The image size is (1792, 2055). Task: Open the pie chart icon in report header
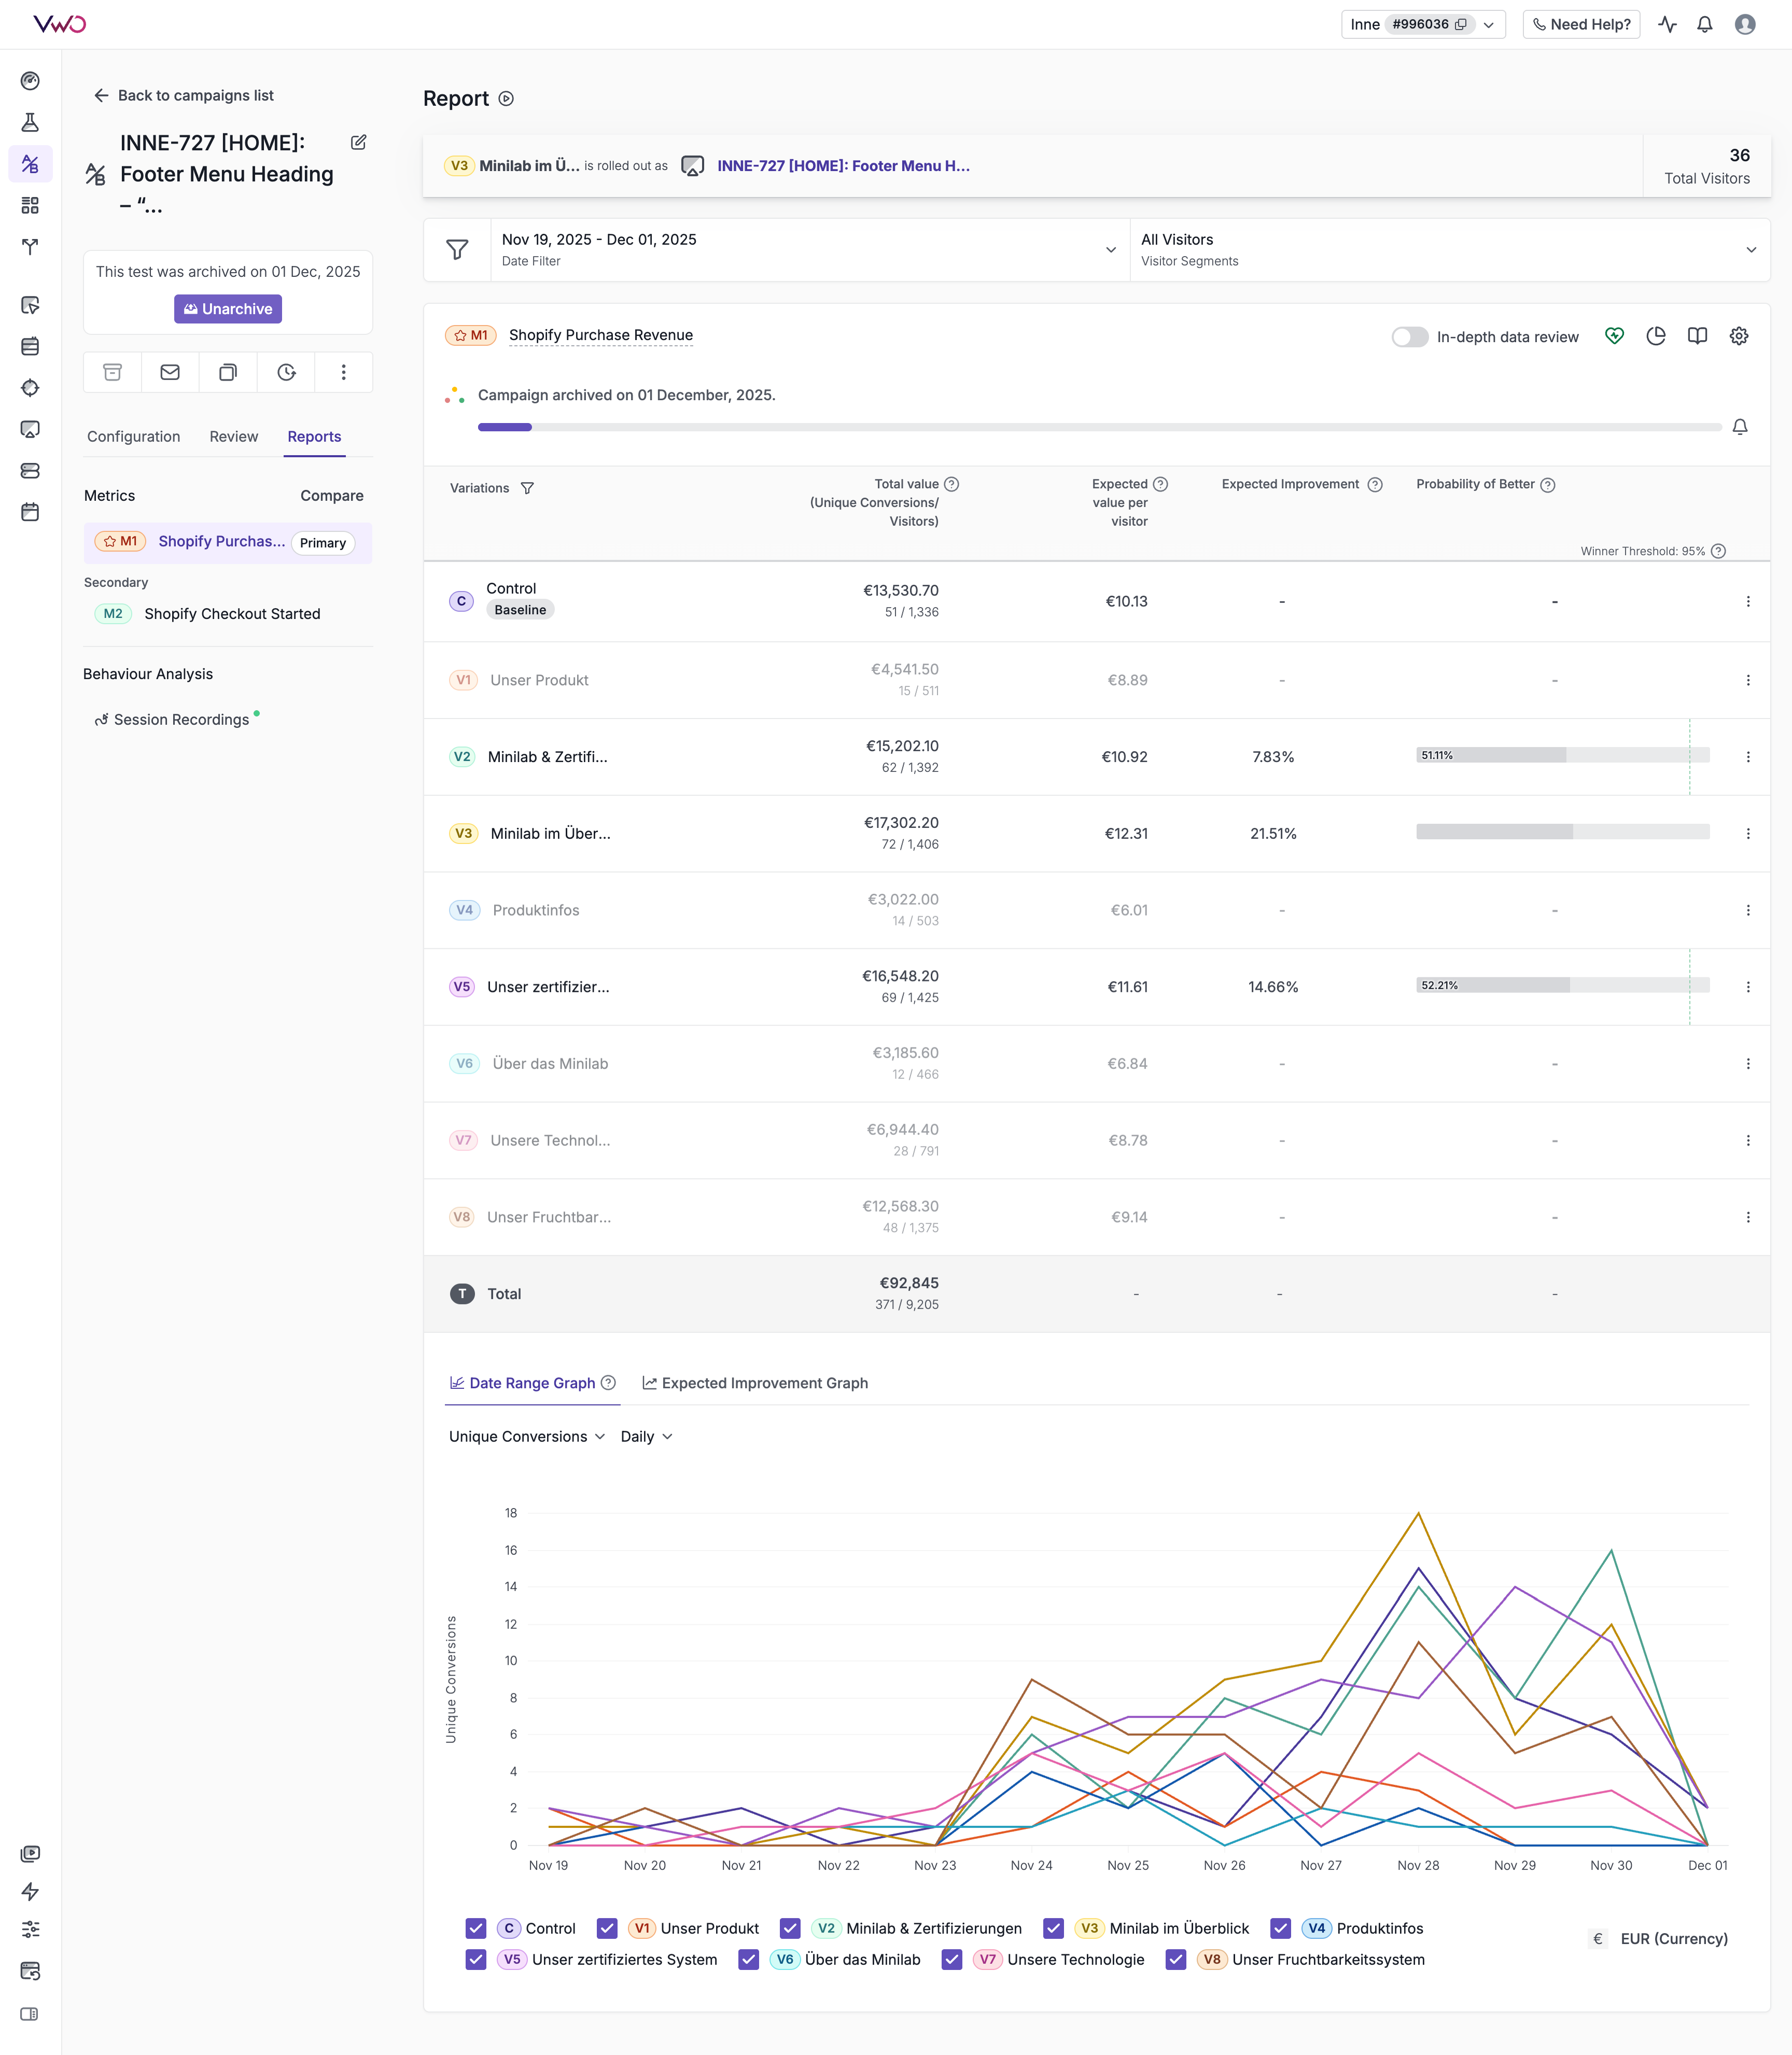pyautogui.click(x=1656, y=336)
